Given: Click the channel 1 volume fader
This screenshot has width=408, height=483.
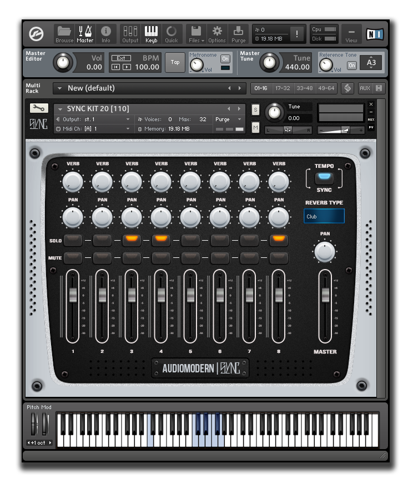Looking at the screenshot, I should coord(73,295).
